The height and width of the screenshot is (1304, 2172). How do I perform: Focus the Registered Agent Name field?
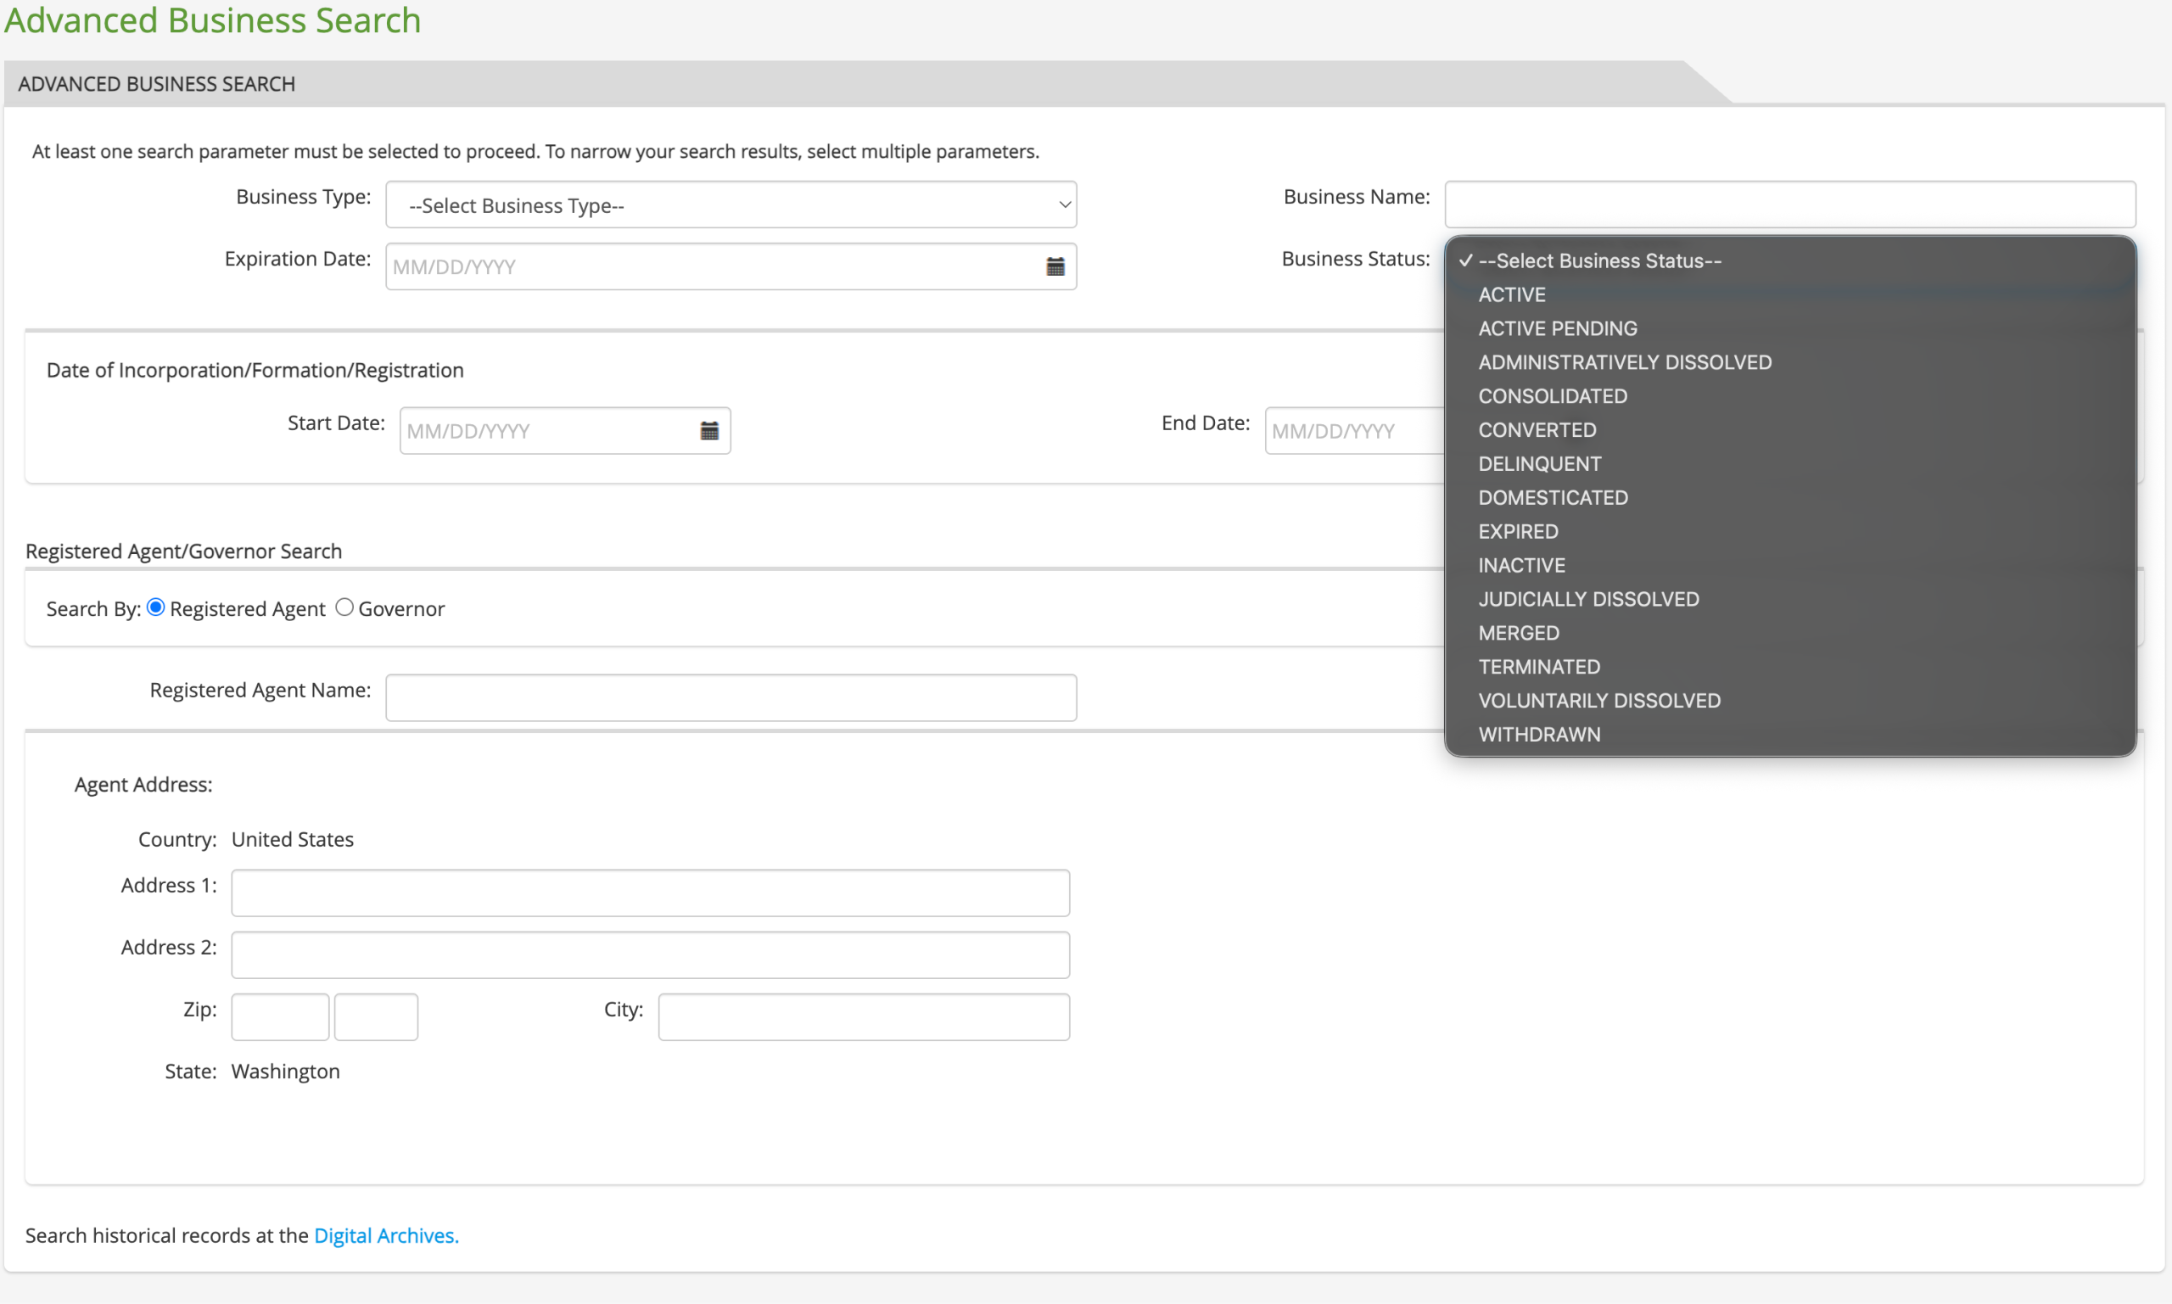coord(731,697)
